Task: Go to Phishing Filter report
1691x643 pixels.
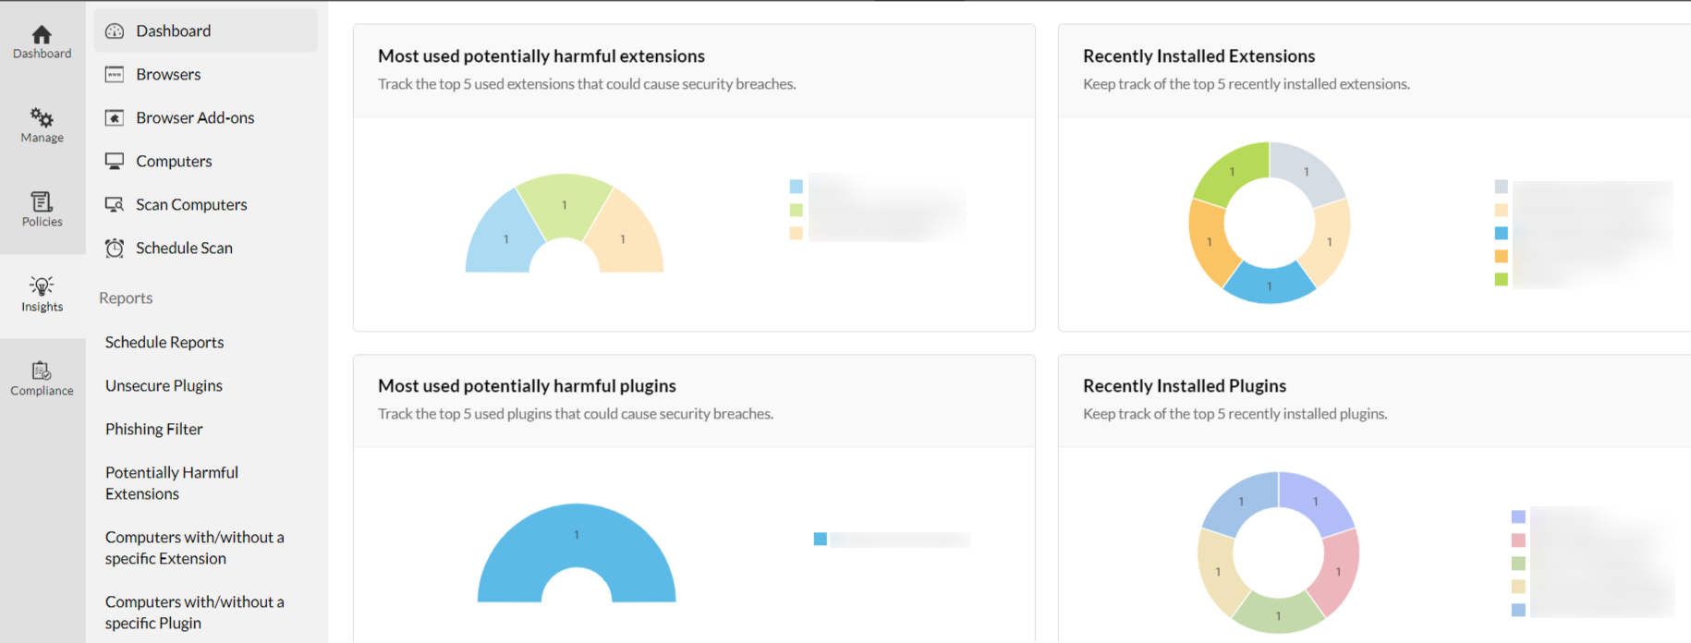Action: coord(153,430)
